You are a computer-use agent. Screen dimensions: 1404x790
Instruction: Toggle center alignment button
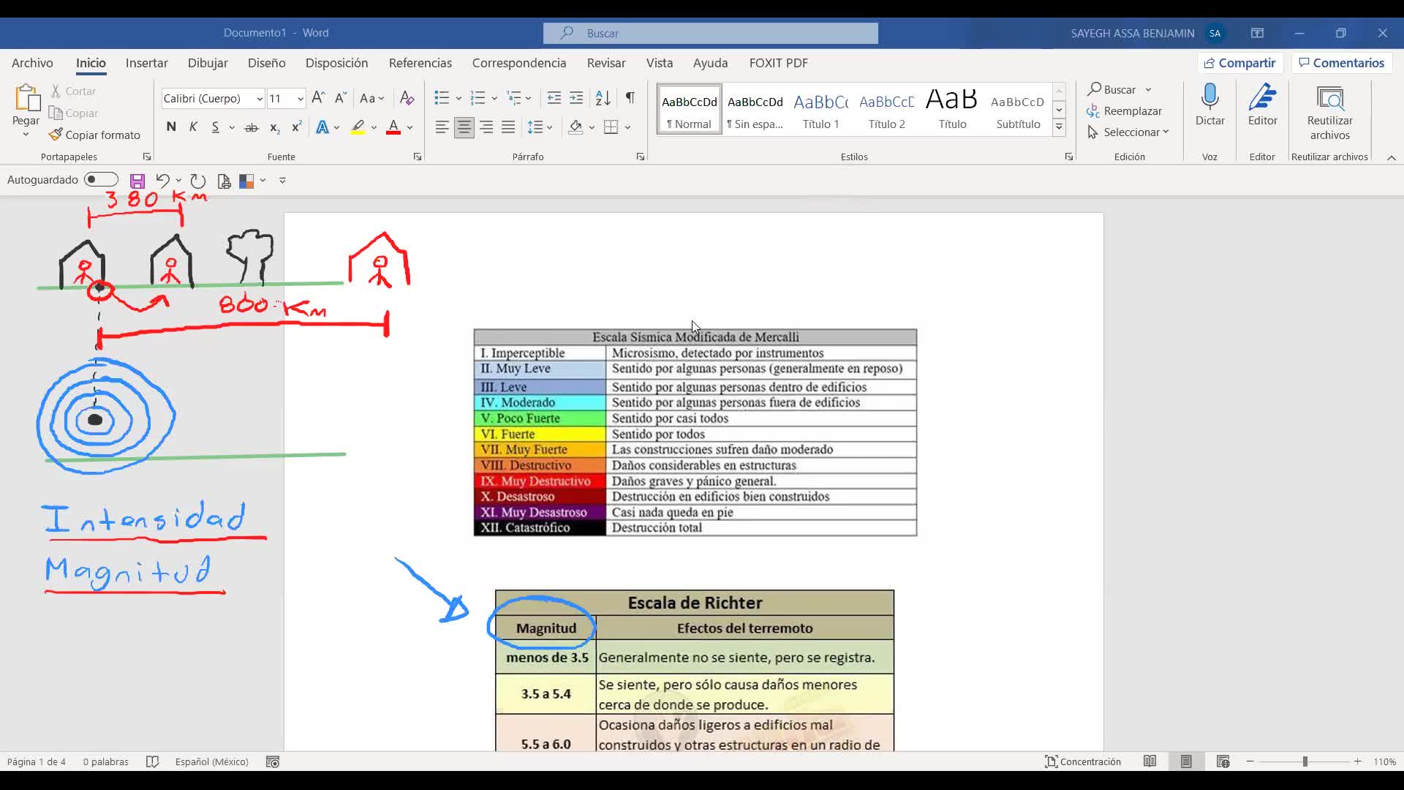click(x=464, y=127)
